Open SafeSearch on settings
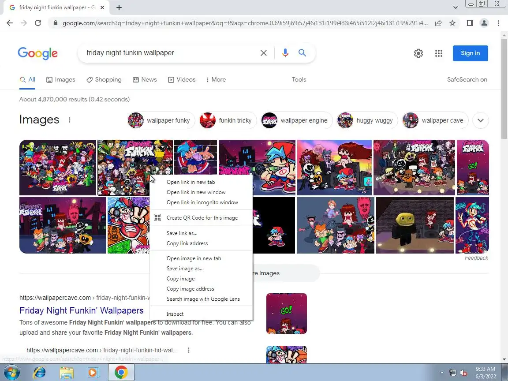Image resolution: width=508 pixels, height=381 pixels. 467,80
